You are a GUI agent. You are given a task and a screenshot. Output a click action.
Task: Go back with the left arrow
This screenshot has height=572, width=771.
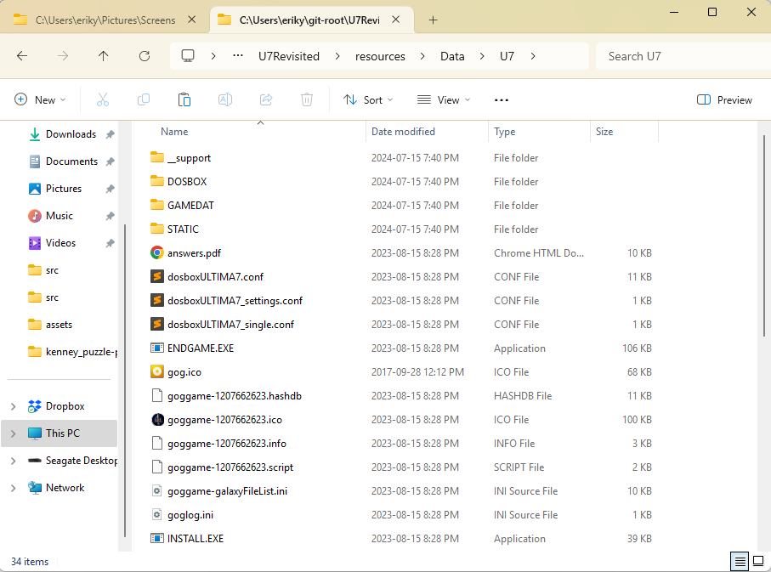(22, 56)
